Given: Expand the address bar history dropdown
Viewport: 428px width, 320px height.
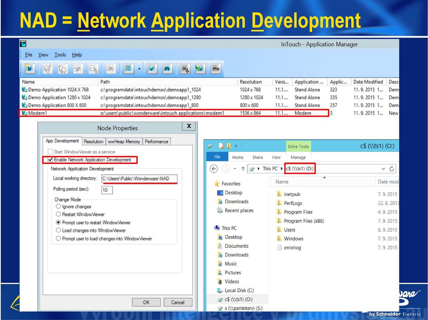Looking at the screenshot, I should pyautogui.click(x=383, y=169).
